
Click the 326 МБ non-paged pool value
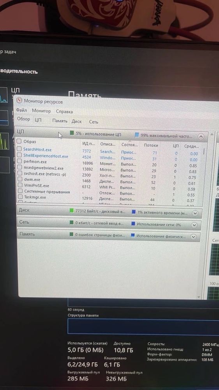pyautogui.click(x=116, y=379)
